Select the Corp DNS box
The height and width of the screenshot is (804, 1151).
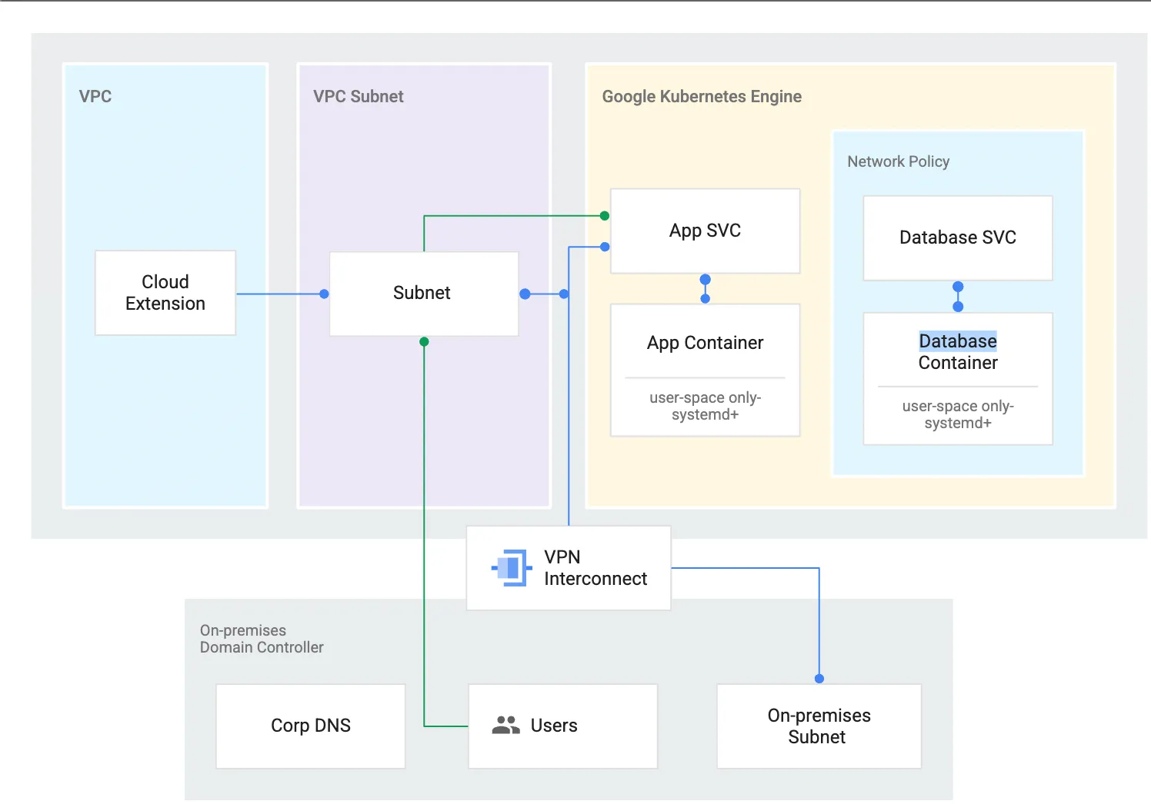coord(311,726)
